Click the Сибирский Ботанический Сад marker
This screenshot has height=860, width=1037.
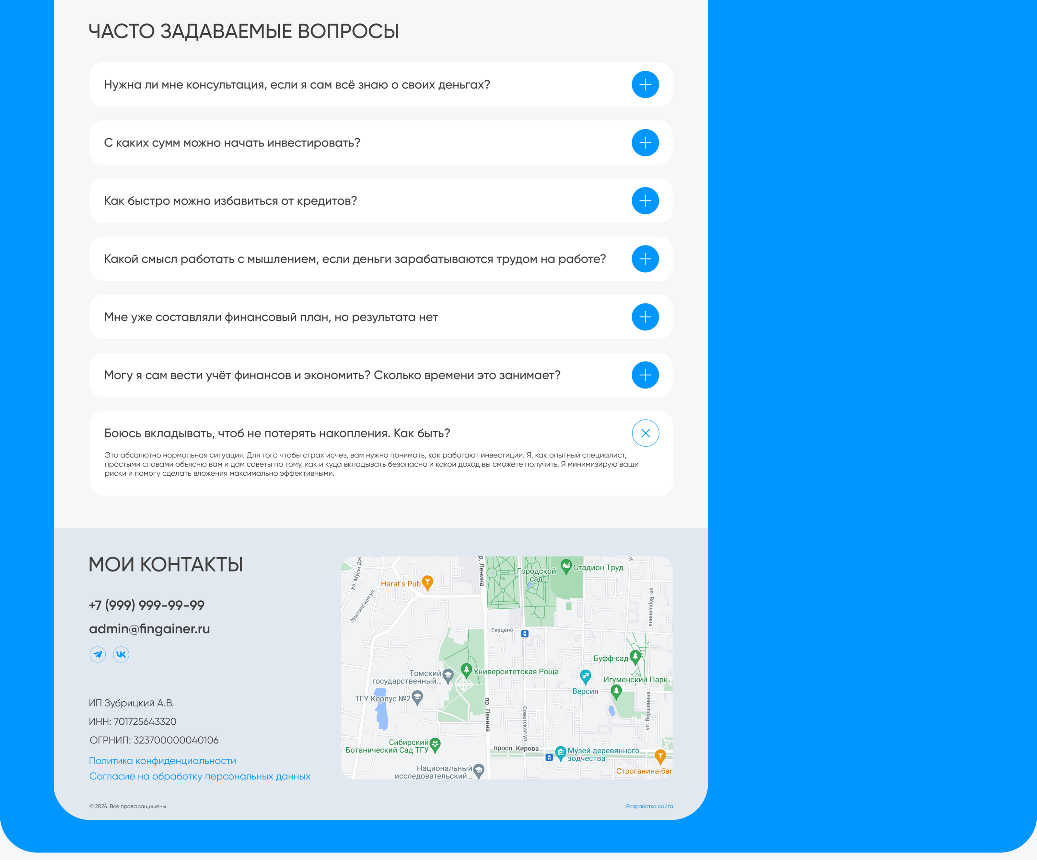(435, 744)
